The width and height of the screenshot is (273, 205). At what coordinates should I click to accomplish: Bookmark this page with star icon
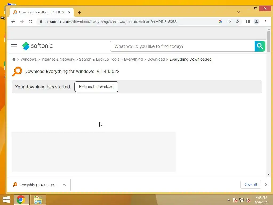pos(237,22)
